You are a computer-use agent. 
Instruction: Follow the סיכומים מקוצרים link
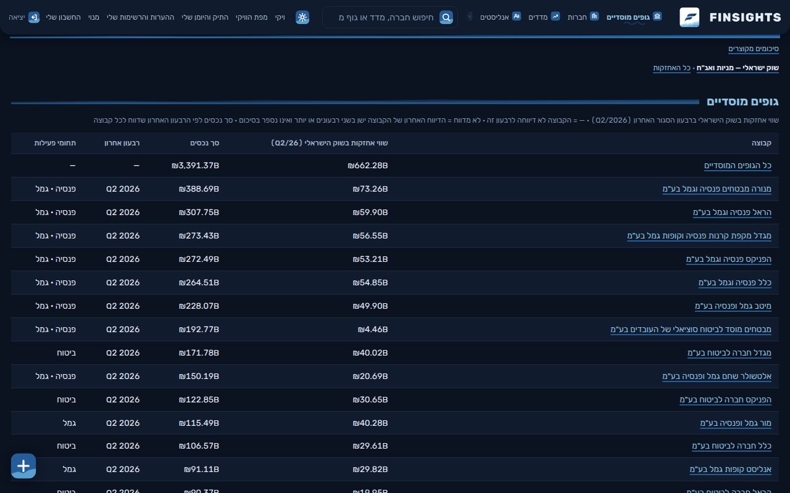754,49
